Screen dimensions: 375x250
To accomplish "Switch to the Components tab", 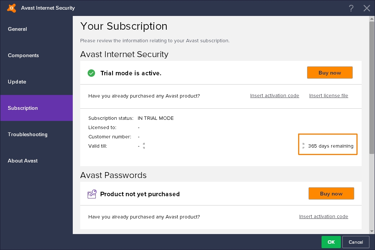I will pyautogui.click(x=23, y=55).
